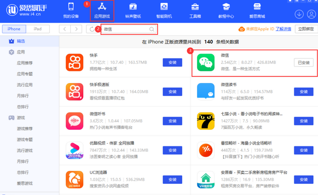
Task: Open the 工具箱 toolbox tab
Action: (195, 11)
